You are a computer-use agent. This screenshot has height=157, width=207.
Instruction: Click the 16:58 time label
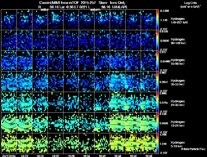(149, 156)
